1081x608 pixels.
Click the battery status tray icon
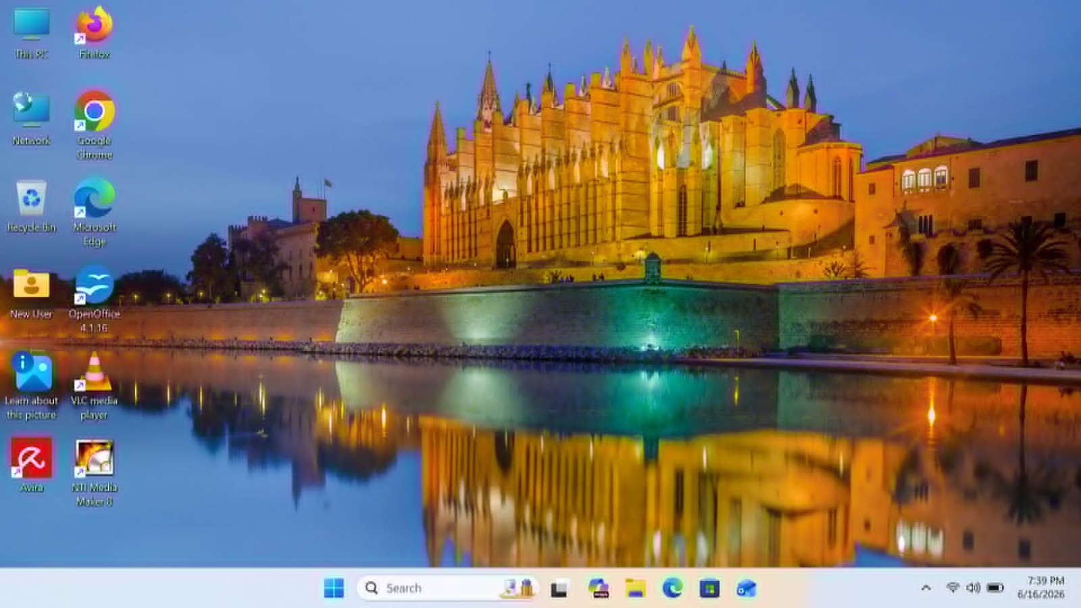pyautogui.click(x=995, y=588)
